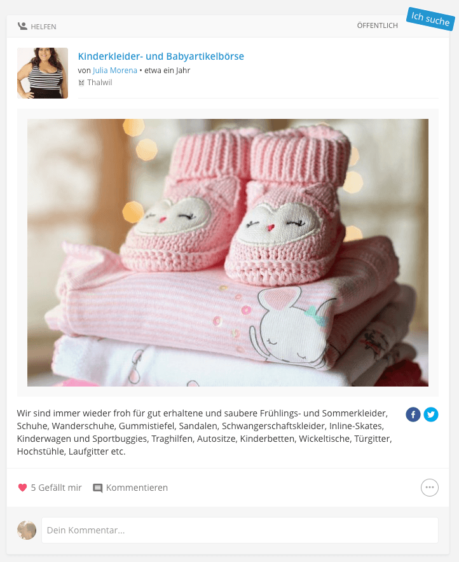The width and height of the screenshot is (459, 562).
Task: Click your commenter avatar
Action: click(27, 530)
